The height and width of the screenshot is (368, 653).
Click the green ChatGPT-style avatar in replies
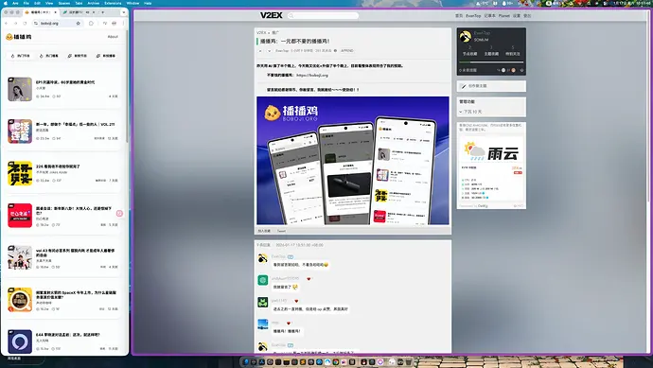(263, 280)
